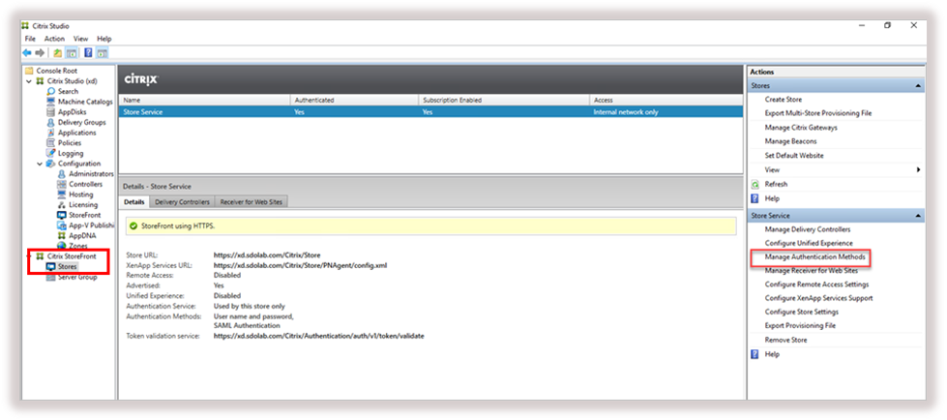Image resolution: width=947 pixels, height=420 pixels.
Task: Open Manage Beacons
Action: pyautogui.click(x=790, y=141)
